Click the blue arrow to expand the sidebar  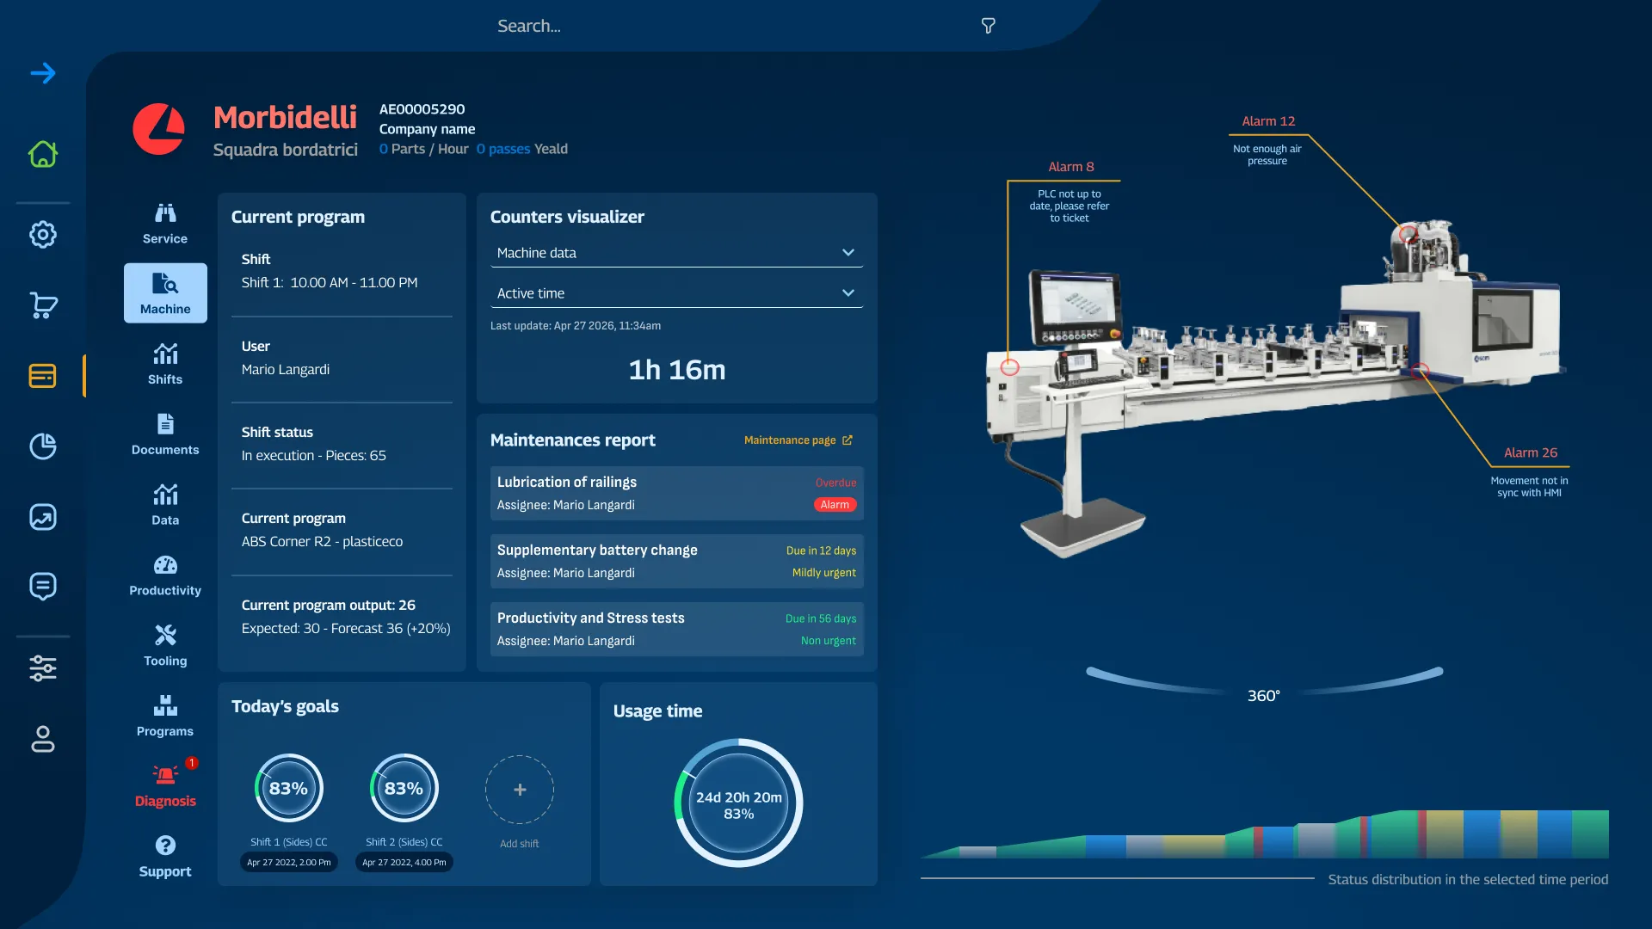click(x=43, y=73)
